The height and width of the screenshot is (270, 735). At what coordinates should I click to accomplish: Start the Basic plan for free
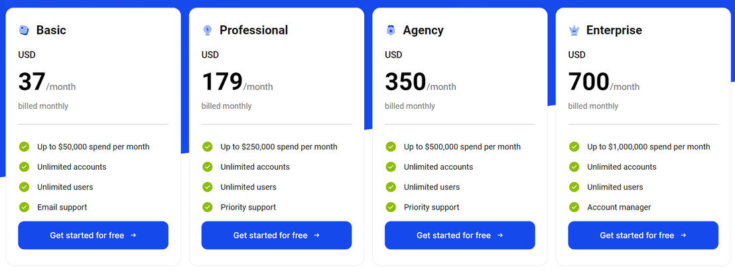click(x=93, y=236)
